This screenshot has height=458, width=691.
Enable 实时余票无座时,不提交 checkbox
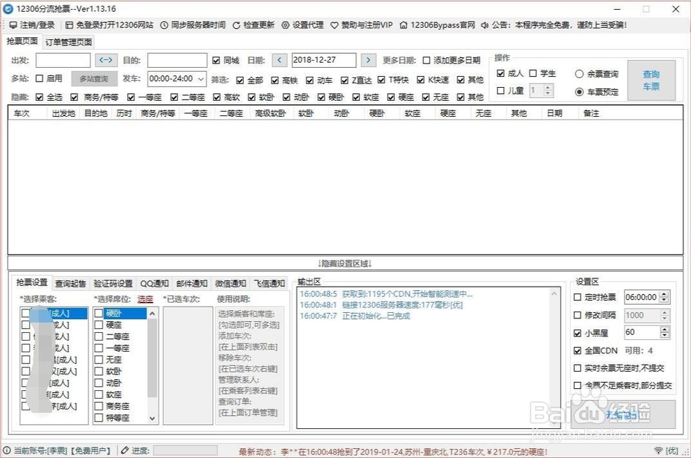tap(577, 368)
